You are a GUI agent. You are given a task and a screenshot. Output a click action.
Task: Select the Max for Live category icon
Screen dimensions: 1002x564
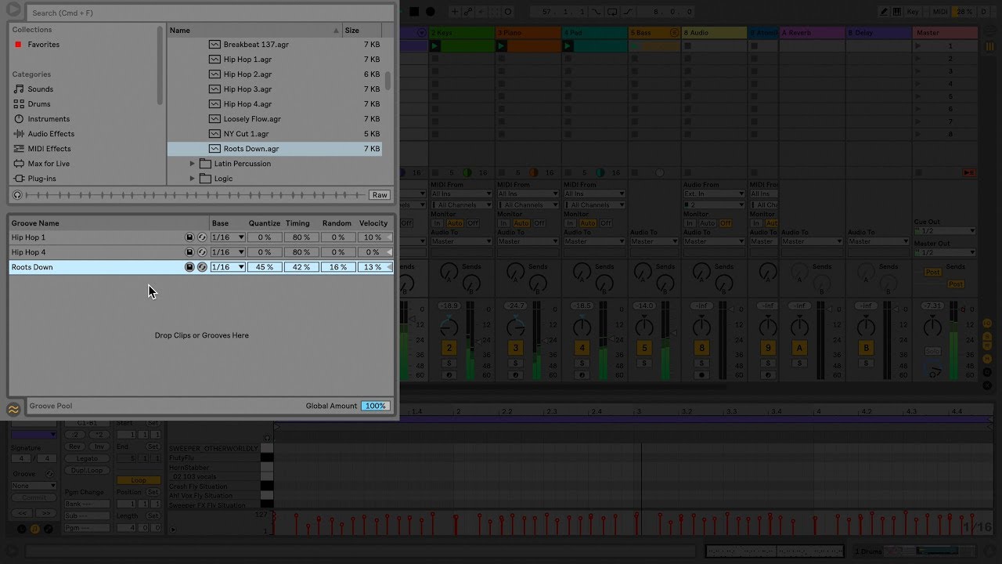point(20,164)
